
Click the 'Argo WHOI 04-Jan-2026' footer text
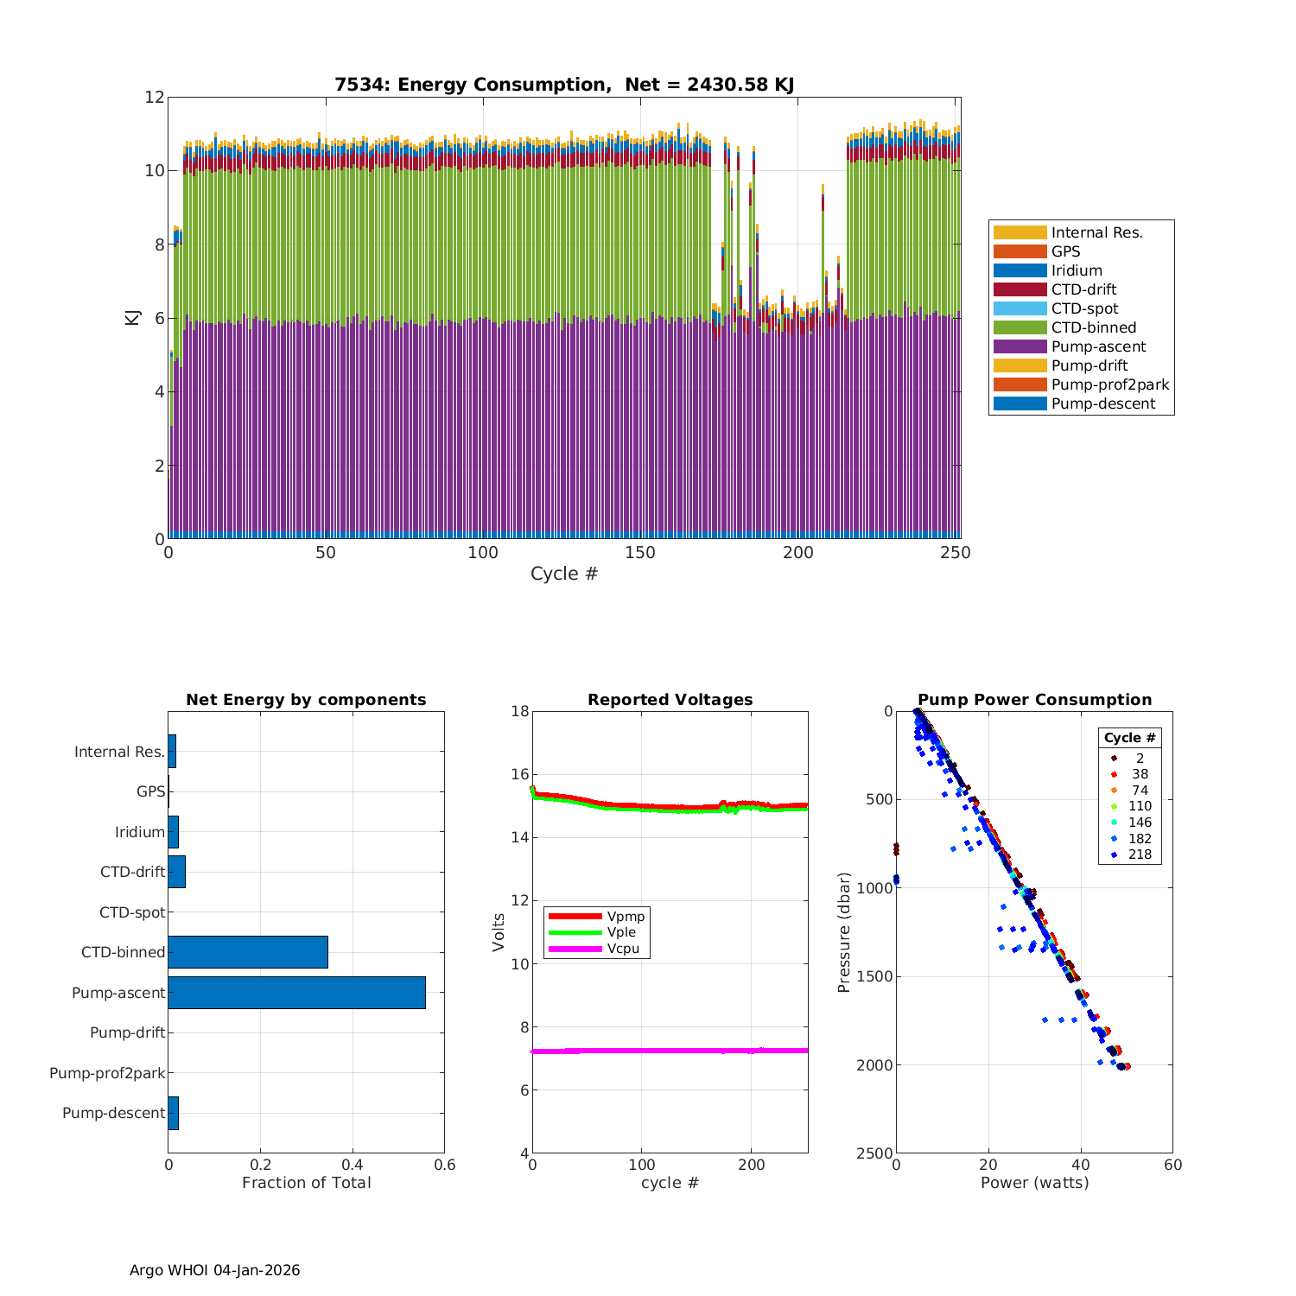point(215,1270)
